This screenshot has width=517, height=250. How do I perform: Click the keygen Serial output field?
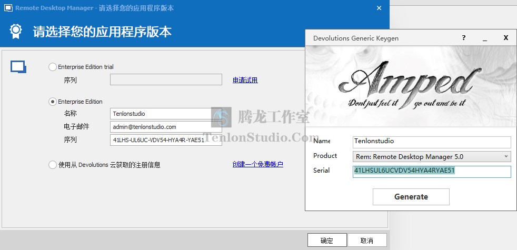click(432, 172)
